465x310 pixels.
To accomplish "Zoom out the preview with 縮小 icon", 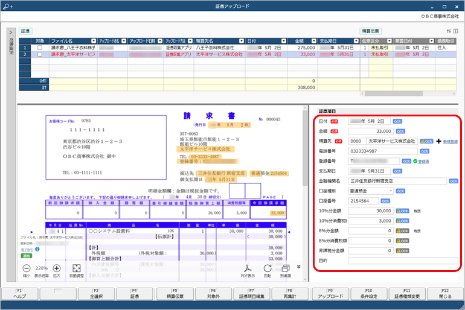I will coord(27,268).
